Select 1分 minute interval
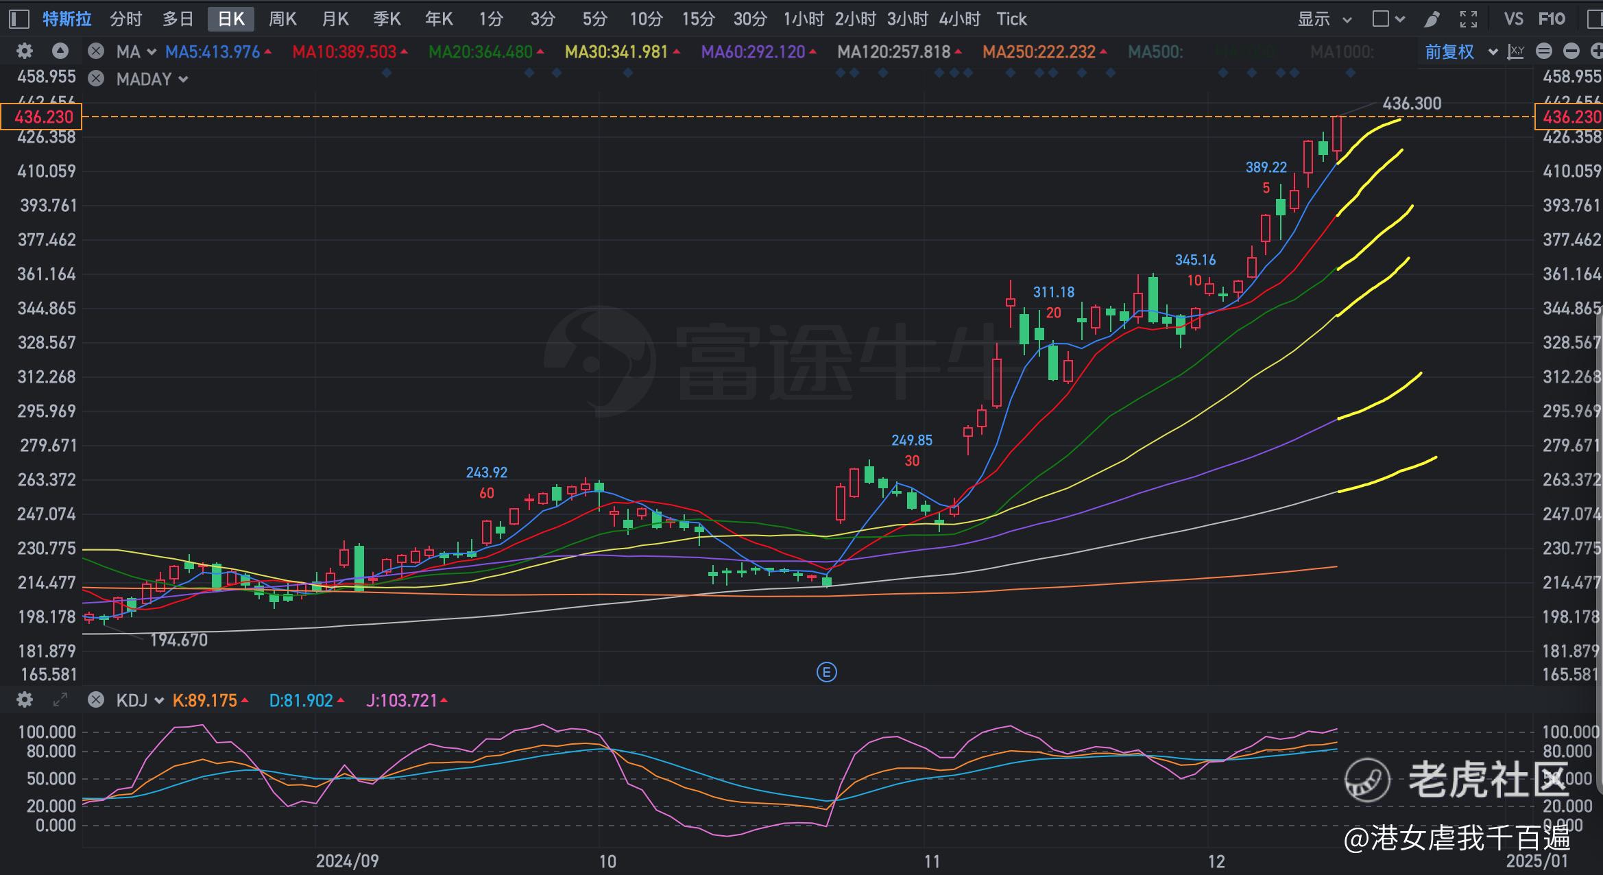This screenshot has height=875, width=1603. 491,19
